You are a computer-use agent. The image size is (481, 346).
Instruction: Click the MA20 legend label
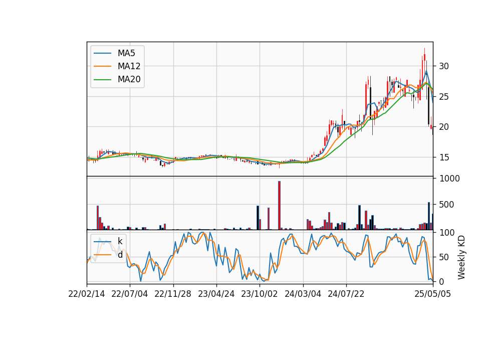(x=129, y=79)
